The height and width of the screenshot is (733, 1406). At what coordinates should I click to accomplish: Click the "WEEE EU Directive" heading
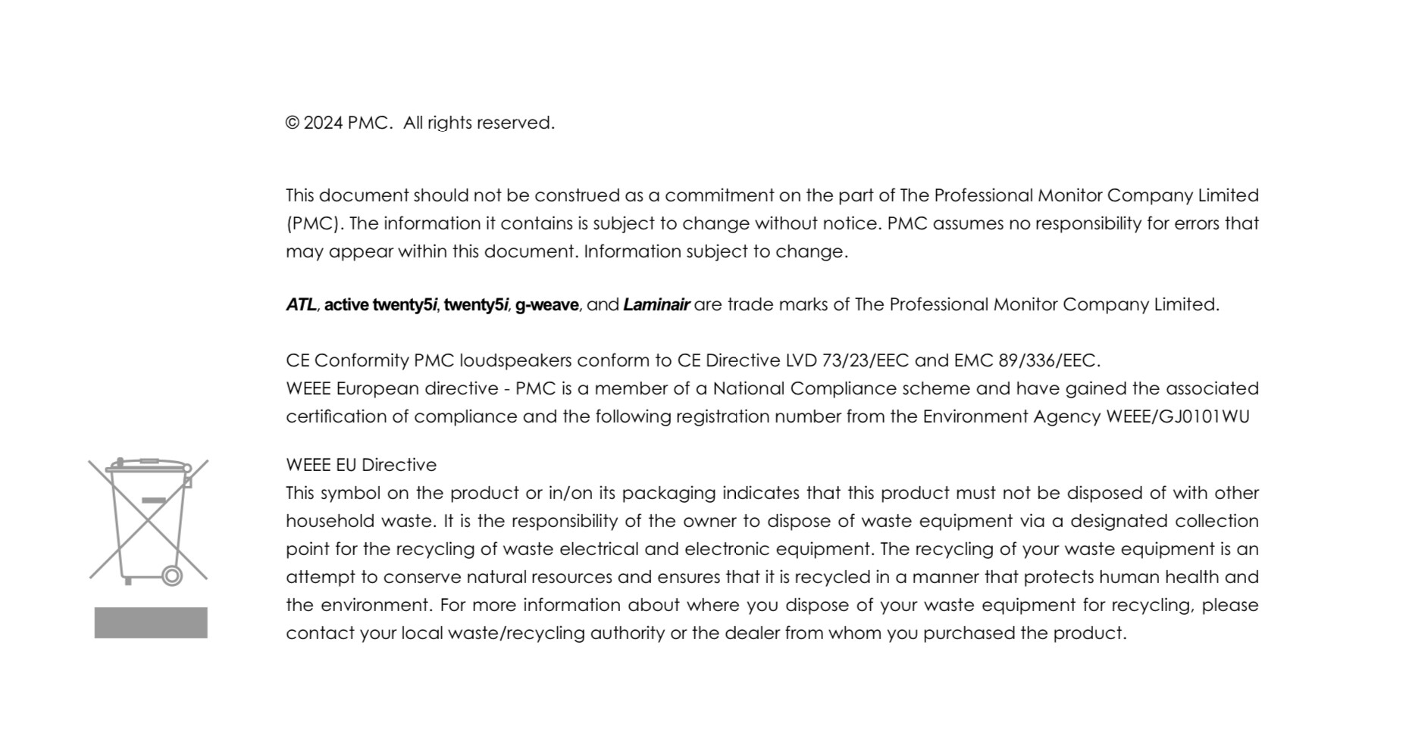pos(361,465)
